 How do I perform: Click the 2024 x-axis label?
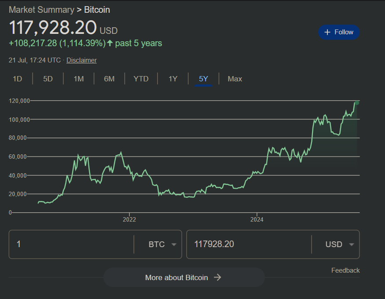pos(257,219)
